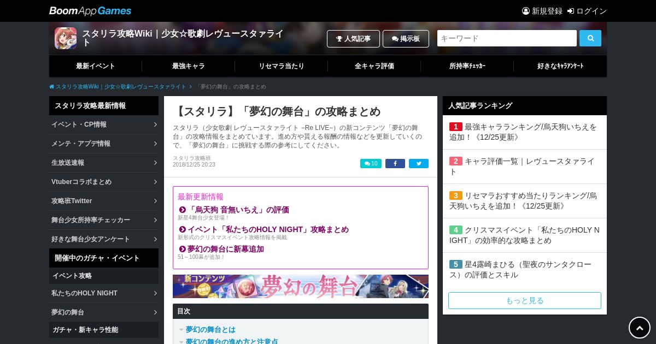Click the user icon beside 新規登録
Viewport: 656px width, 344px height.
tap(526, 11)
